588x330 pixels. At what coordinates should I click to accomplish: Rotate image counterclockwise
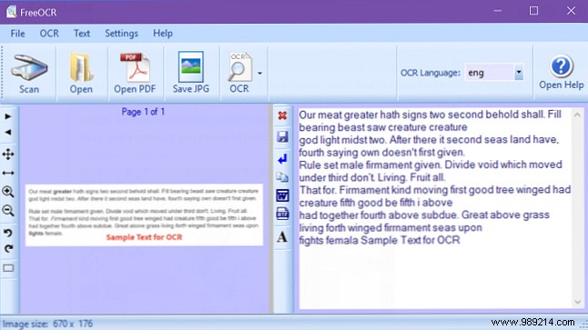[8, 233]
